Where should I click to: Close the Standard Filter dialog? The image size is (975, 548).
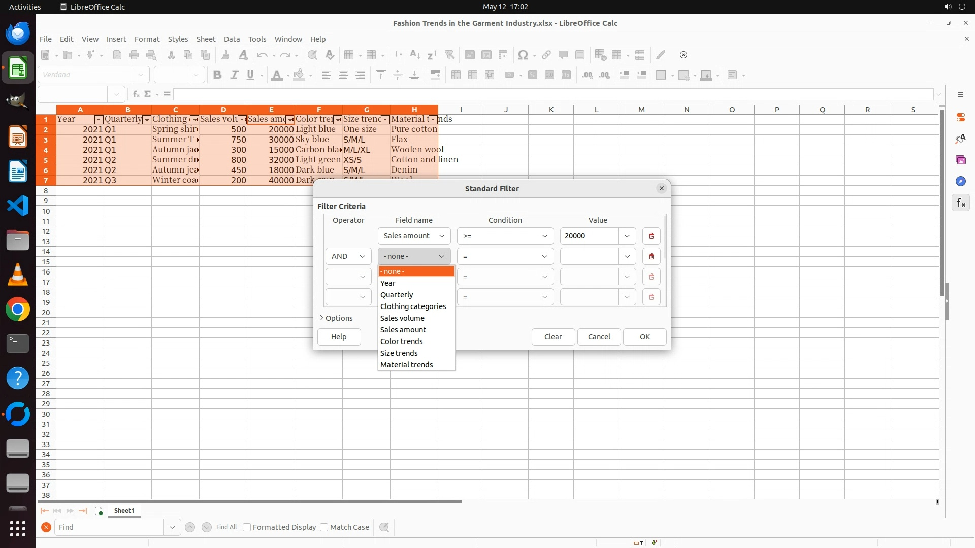pyautogui.click(x=661, y=188)
